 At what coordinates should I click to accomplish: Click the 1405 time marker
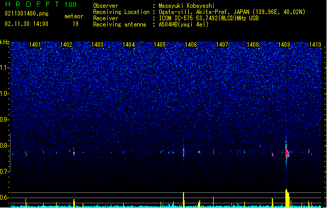[x=160, y=45]
